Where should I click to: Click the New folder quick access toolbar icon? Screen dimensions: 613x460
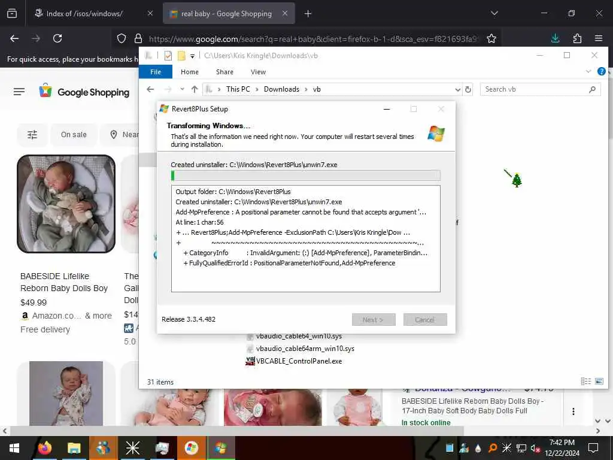pyautogui.click(x=181, y=56)
